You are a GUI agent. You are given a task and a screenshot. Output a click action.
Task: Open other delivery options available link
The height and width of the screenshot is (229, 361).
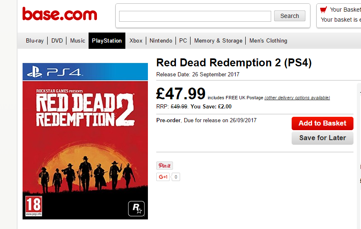tap(297, 98)
